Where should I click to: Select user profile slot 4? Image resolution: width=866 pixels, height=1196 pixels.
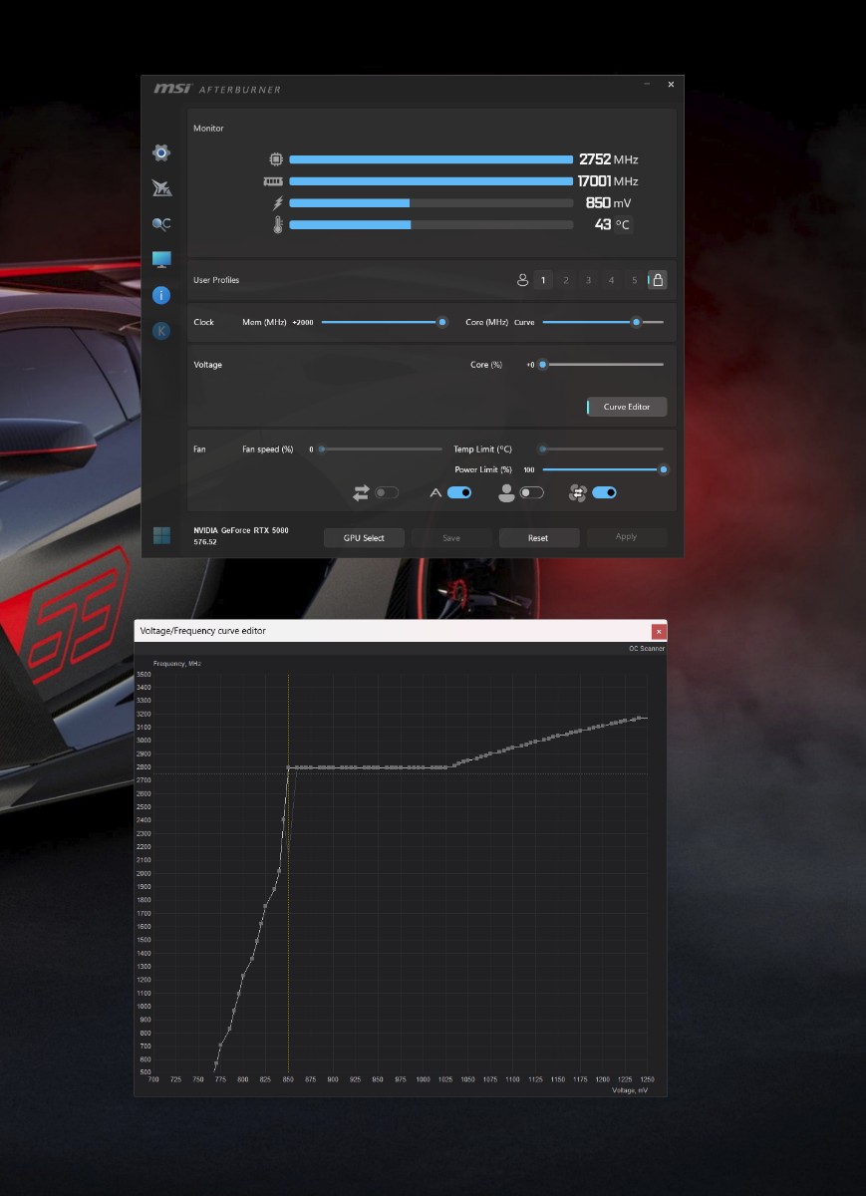click(x=612, y=280)
